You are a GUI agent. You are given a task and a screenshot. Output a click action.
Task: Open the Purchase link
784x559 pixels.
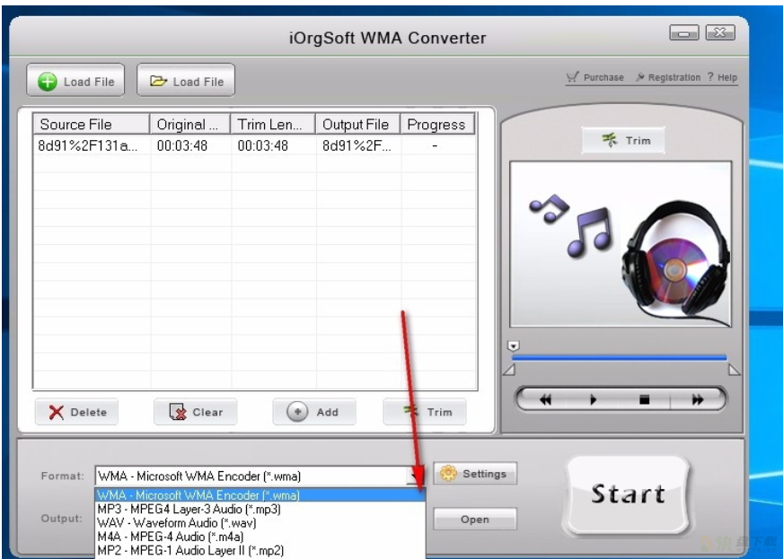pyautogui.click(x=595, y=77)
